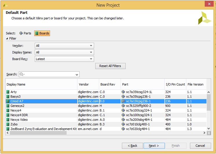Click chip icon in the Nexys4 DDR row

123,115
